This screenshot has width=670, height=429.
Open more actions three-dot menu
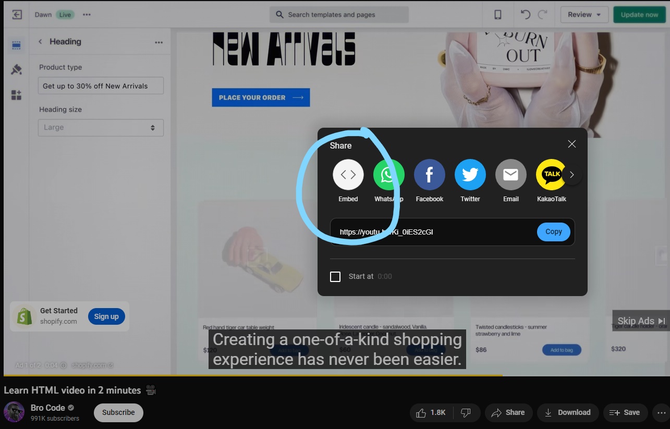click(x=662, y=412)
